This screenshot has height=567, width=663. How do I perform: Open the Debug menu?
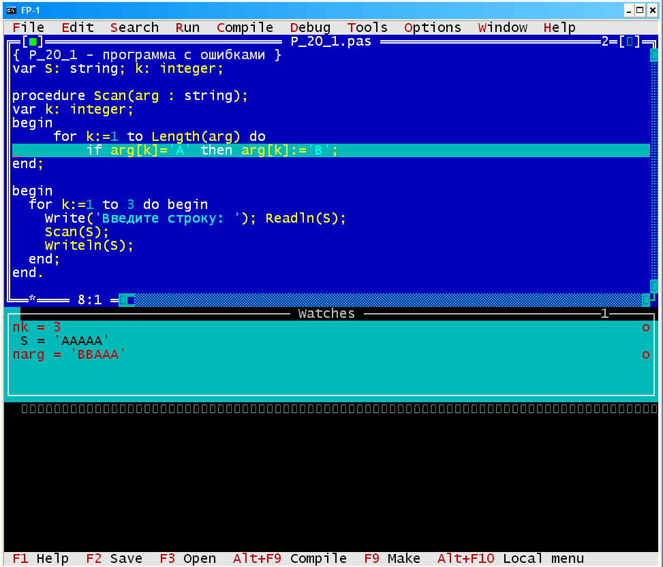click(310, 28)
